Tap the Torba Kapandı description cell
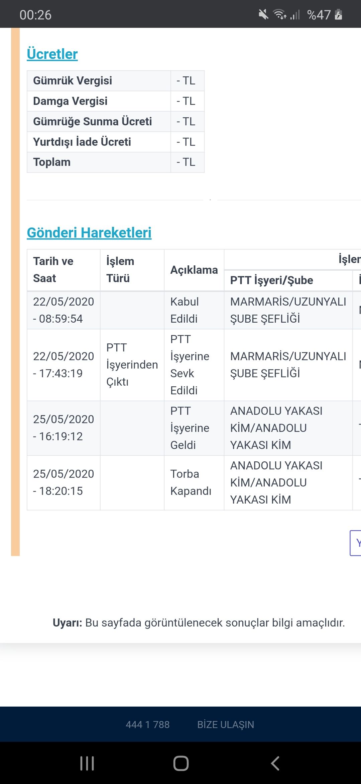This screenshot has height=784, width=361. pyautogui.click(x=191, y=482)
